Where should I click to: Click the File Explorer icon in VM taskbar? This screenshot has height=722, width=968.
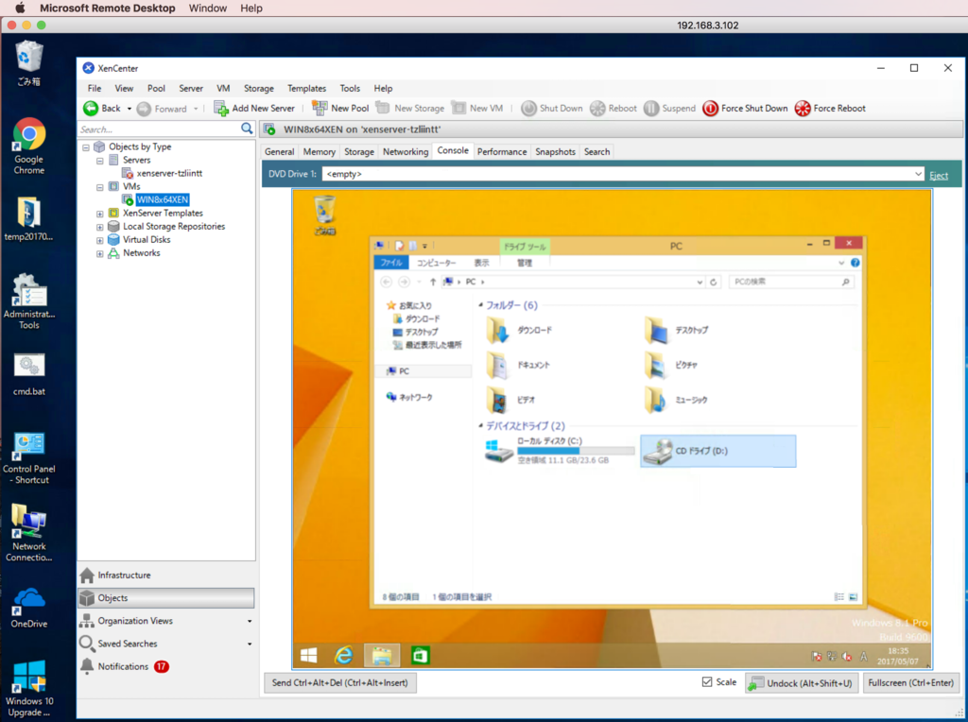click(x=382, y=655)
